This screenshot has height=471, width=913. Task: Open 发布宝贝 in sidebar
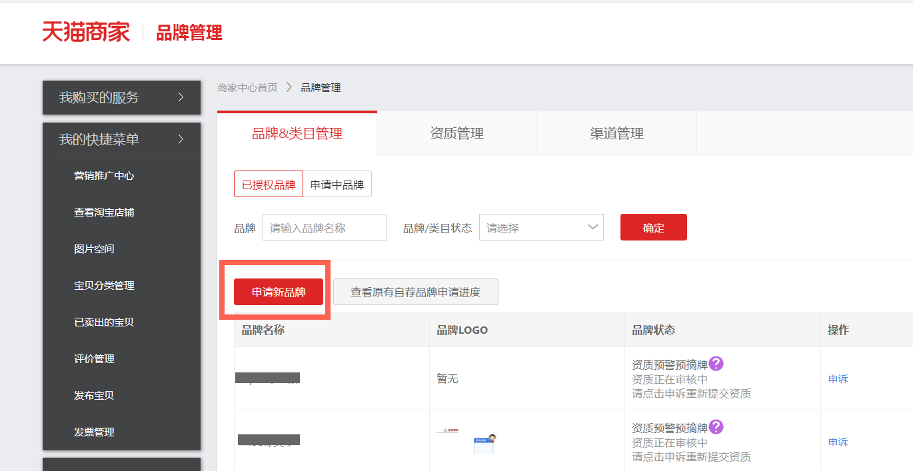(x=94, y=396)
